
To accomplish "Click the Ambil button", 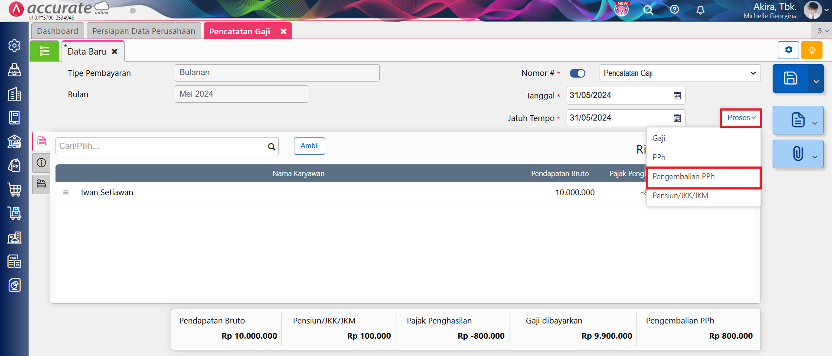I will pos(309,146).
